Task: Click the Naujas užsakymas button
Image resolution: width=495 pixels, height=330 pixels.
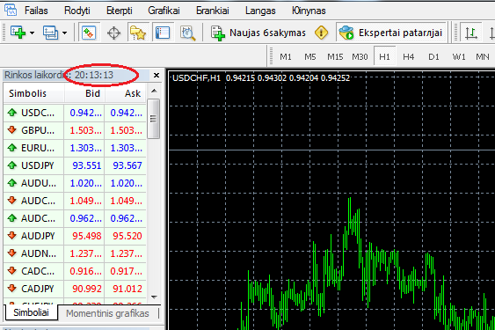Action: point(258,33)
